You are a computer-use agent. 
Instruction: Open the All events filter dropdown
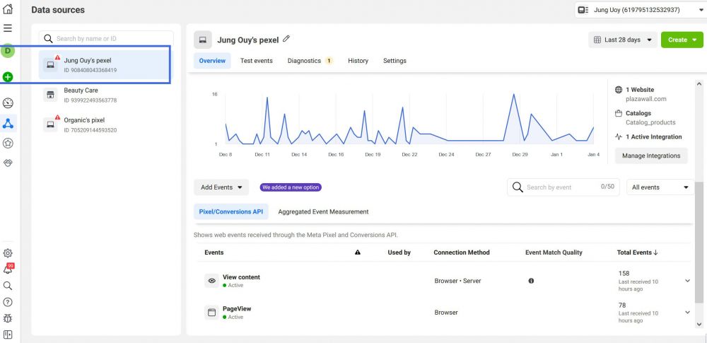(660, 187)
